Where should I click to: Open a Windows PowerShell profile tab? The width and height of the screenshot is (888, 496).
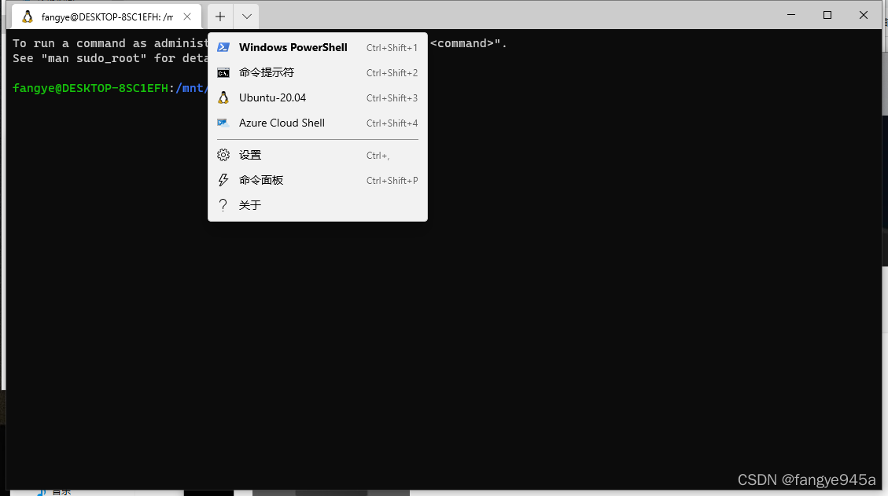click(318, 48)
